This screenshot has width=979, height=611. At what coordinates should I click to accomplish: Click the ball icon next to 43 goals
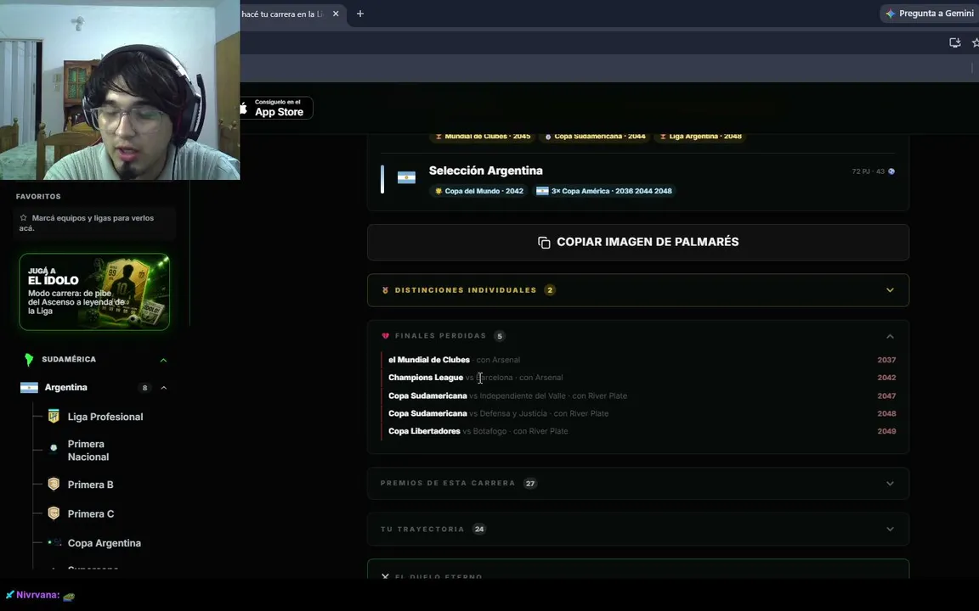(x=891, y=171)
